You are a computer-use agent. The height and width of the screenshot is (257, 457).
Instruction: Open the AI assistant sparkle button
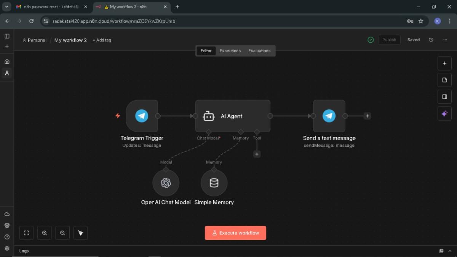444,114
